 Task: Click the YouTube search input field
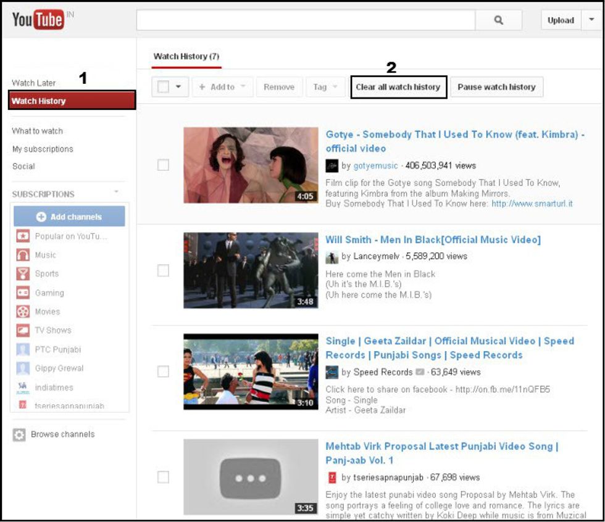(x=306, y=20)
